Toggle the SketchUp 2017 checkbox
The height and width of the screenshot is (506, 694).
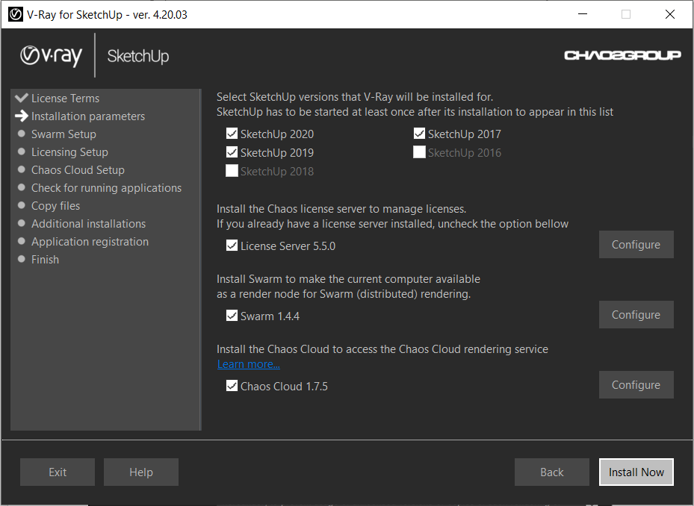pos(419,134)
